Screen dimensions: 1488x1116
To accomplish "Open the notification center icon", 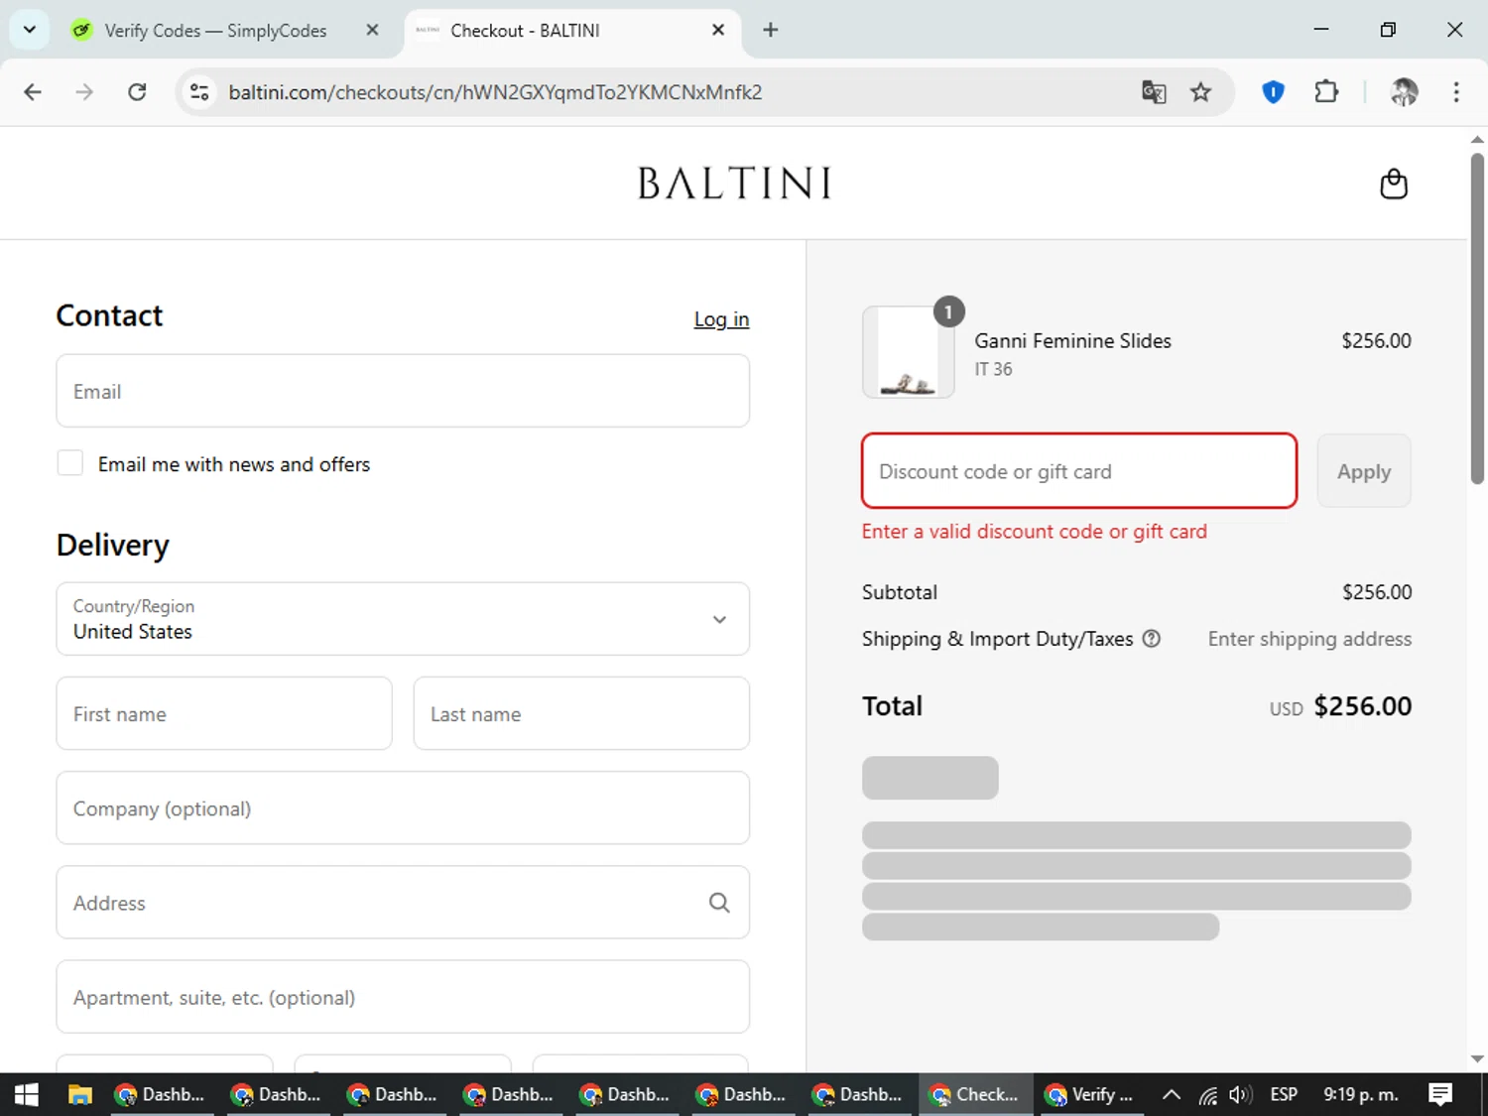I will (1440, 1094).
